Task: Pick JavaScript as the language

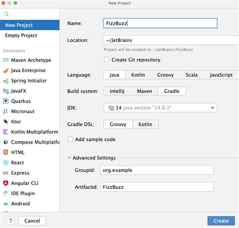Action: (x=221, y=75)
